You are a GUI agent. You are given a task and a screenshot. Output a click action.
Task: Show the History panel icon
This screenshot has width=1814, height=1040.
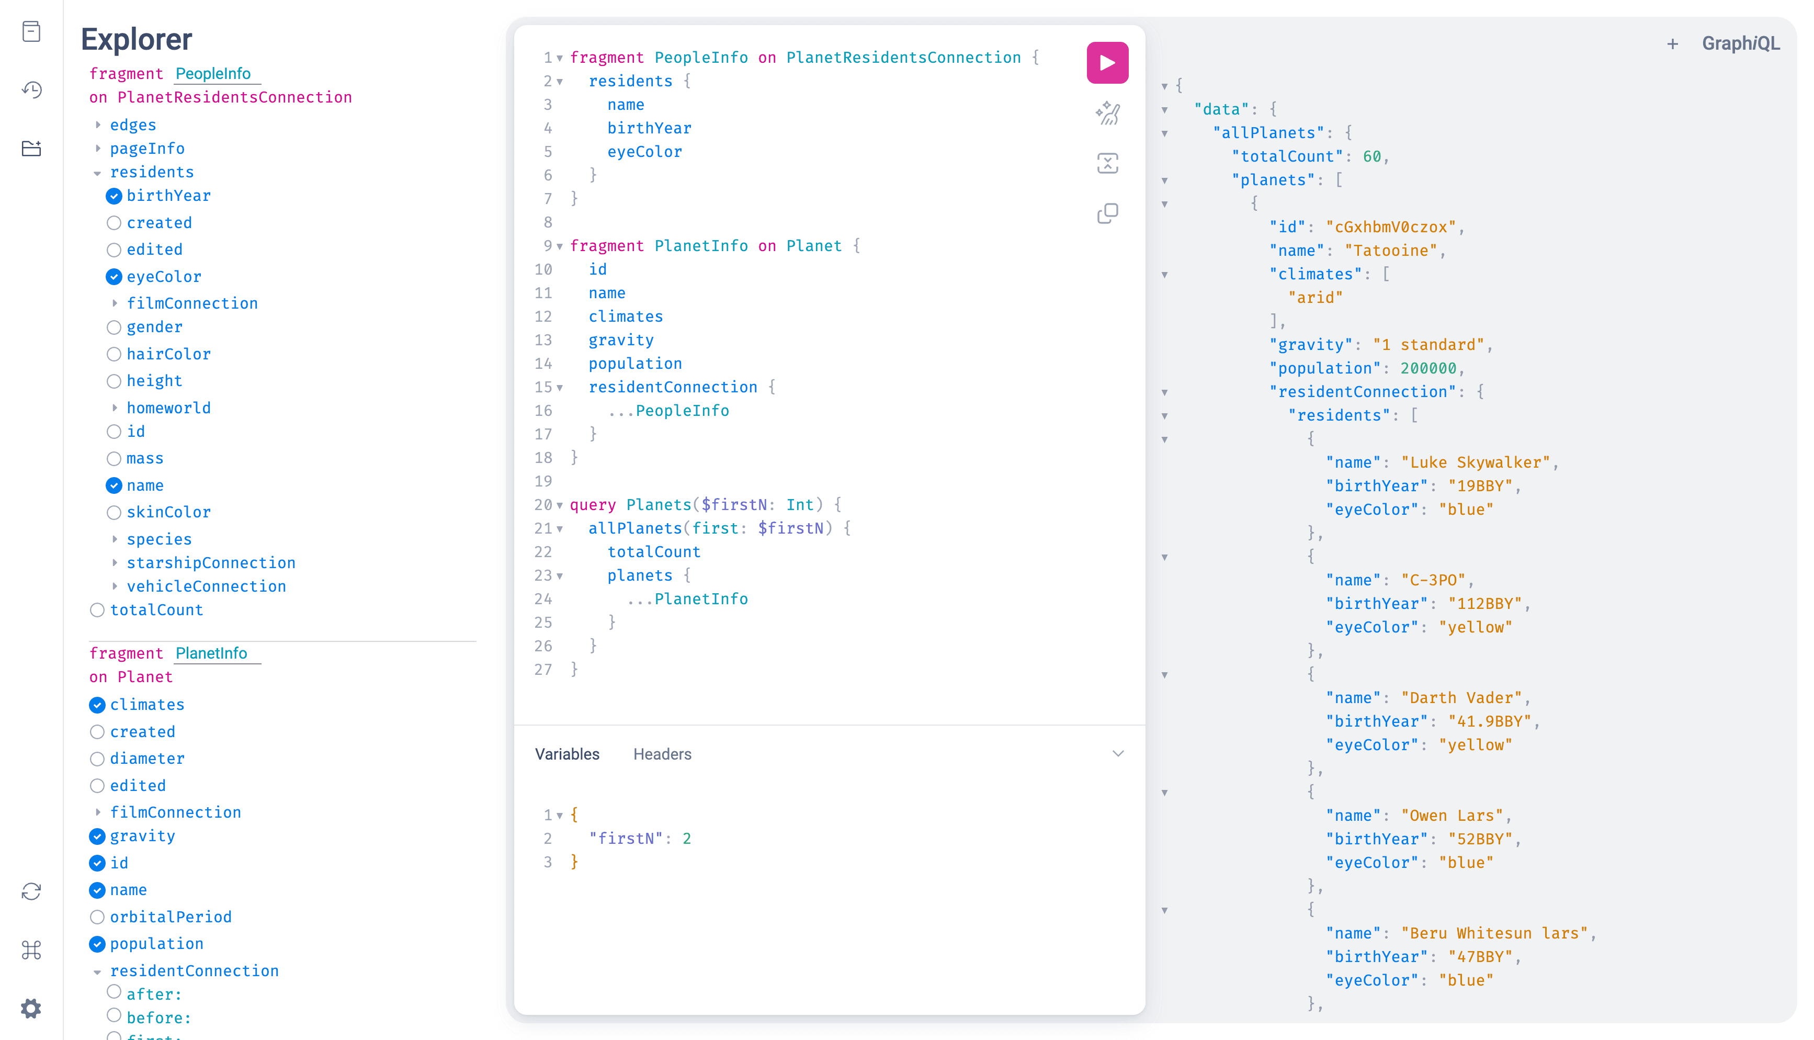click(x=31, y=90)
